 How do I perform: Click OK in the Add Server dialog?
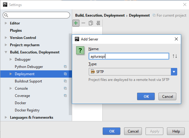[x=146, y=96]
